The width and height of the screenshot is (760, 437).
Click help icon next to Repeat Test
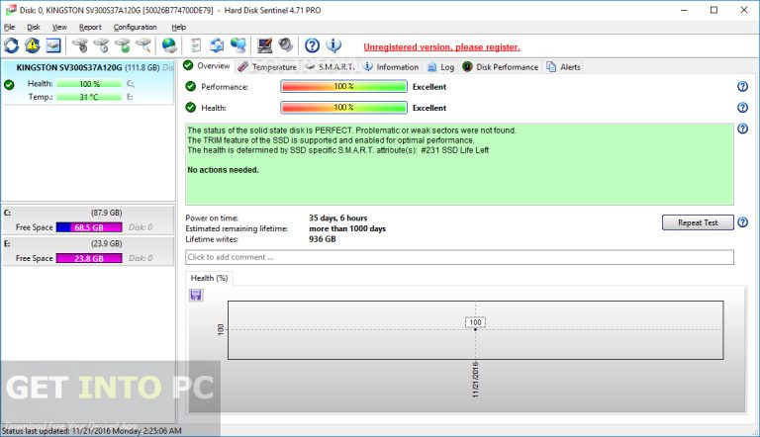coord(742,222)
